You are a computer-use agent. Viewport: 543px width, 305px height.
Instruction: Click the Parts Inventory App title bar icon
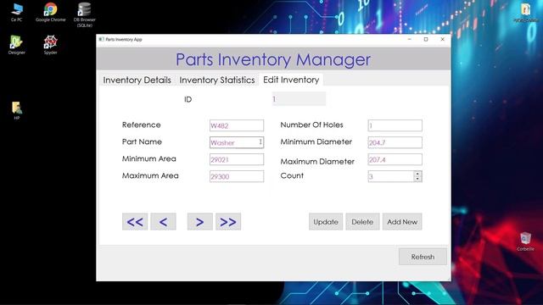tap(101, 40)
